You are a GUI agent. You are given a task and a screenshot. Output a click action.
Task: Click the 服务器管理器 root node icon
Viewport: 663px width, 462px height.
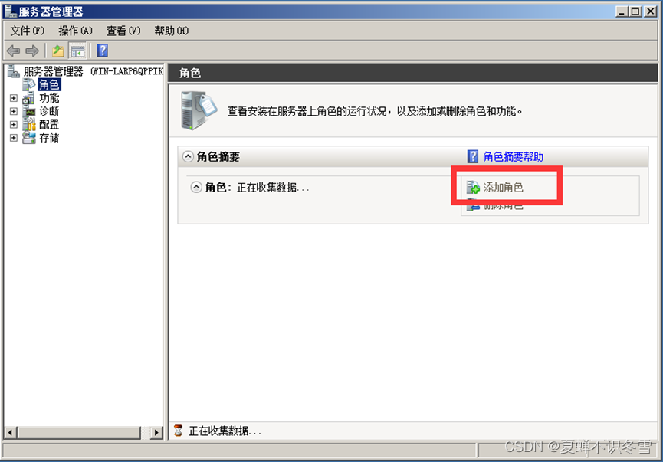coord(13,71)
